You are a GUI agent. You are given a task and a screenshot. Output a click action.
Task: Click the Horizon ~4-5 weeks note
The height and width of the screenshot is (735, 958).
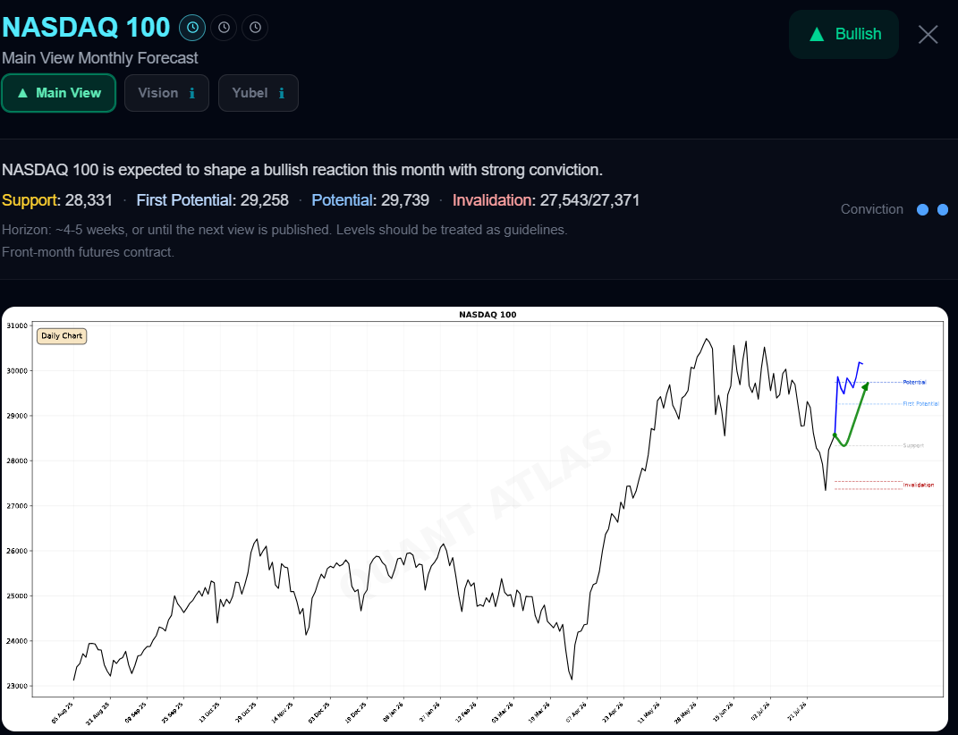[284, 230]
